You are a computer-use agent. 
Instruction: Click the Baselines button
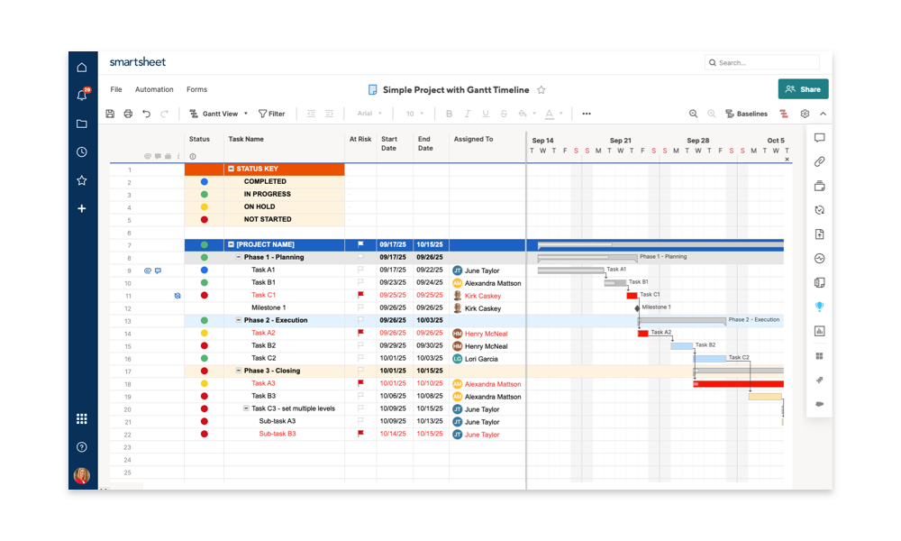point(746,114)
